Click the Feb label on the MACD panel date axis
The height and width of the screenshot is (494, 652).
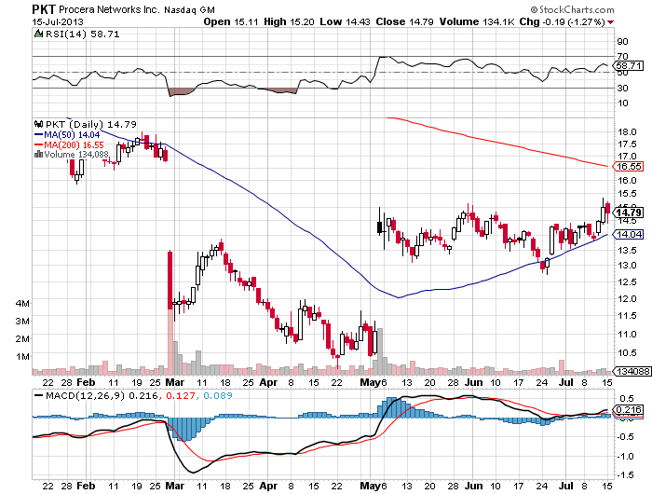tap(86, 486)
